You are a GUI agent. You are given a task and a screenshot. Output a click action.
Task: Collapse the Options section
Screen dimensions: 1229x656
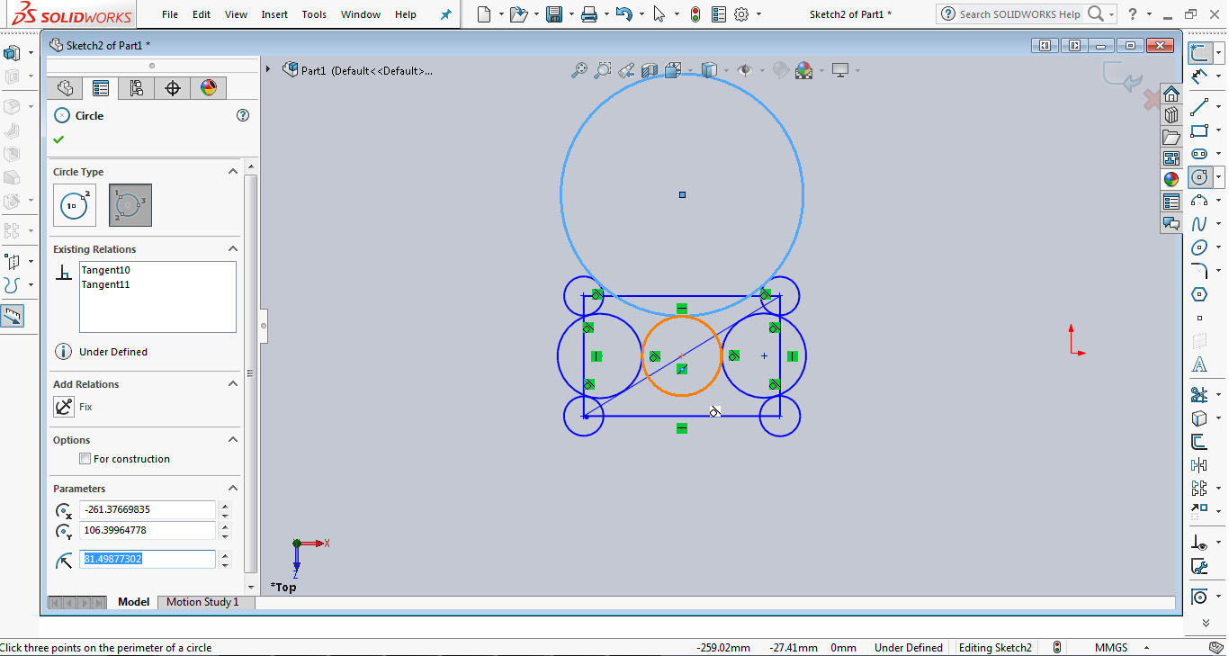coord(233,440)
